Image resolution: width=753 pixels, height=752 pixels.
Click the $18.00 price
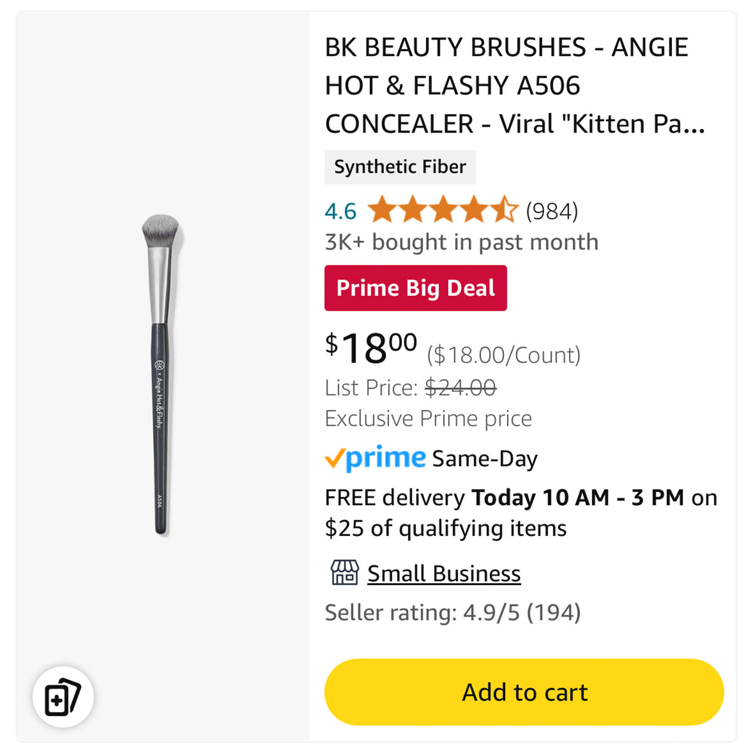pos(371,348)
